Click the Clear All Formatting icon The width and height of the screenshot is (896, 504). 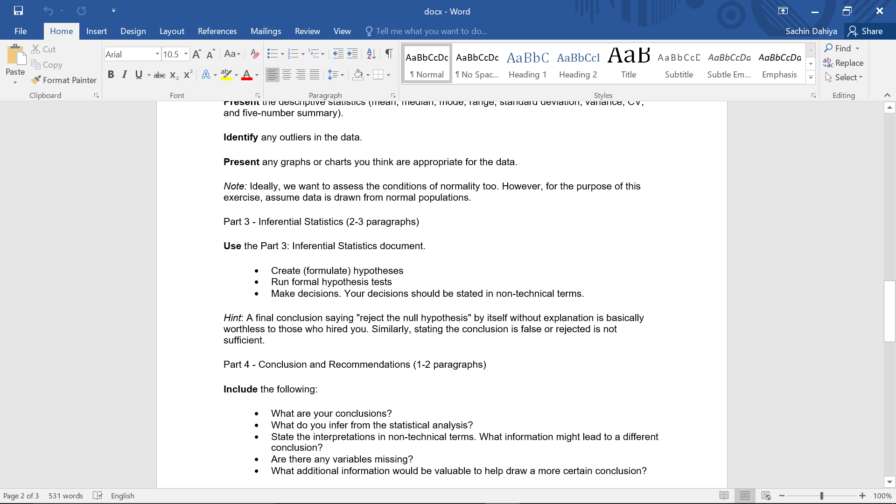254,54
